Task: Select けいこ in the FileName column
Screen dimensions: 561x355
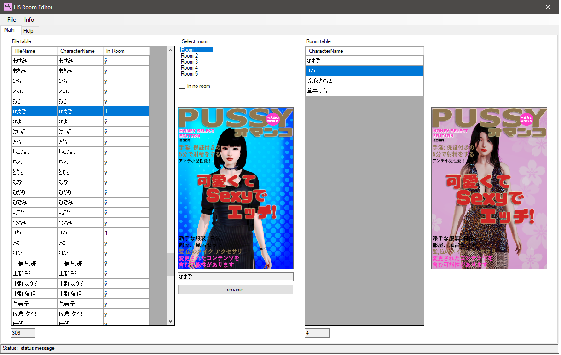Action: 35,132
